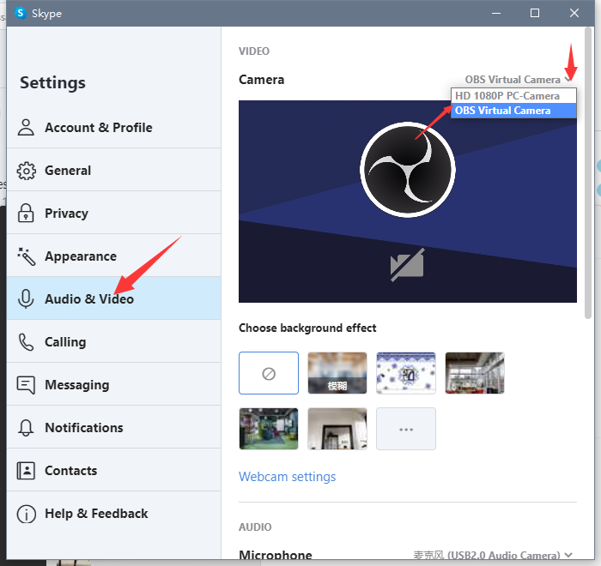Screen dimensions: 601x566
Task: Show the Contacts settings
Action: [x=113, y=471]
